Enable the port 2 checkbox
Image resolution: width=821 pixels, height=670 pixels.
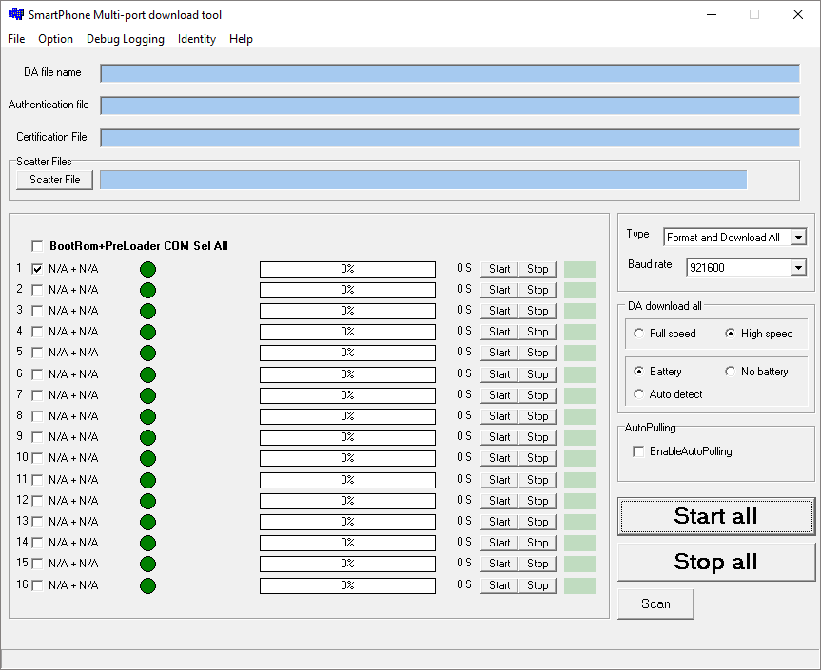(37, 290)
